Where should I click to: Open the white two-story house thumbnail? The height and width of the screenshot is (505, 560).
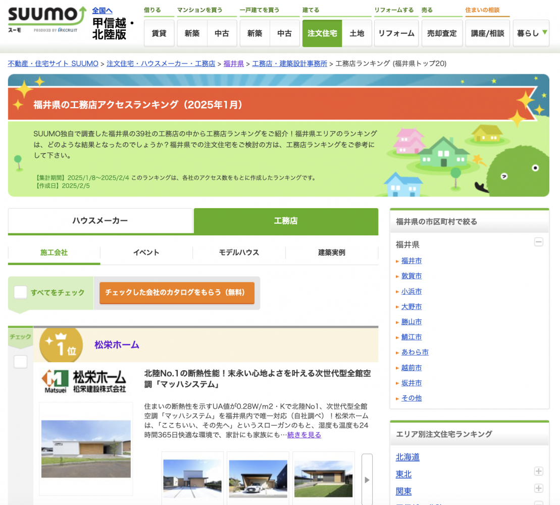[x=192, y=479]
